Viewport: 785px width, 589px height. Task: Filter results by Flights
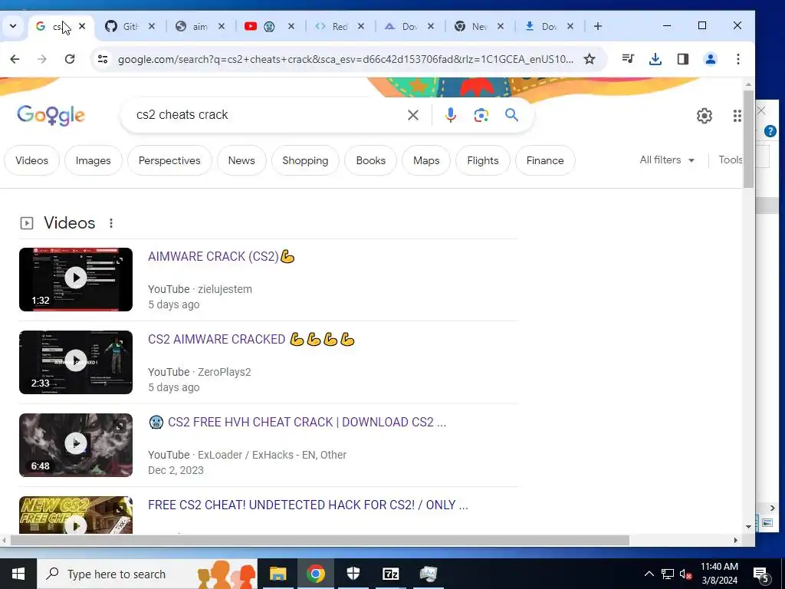tap(483, 160)
